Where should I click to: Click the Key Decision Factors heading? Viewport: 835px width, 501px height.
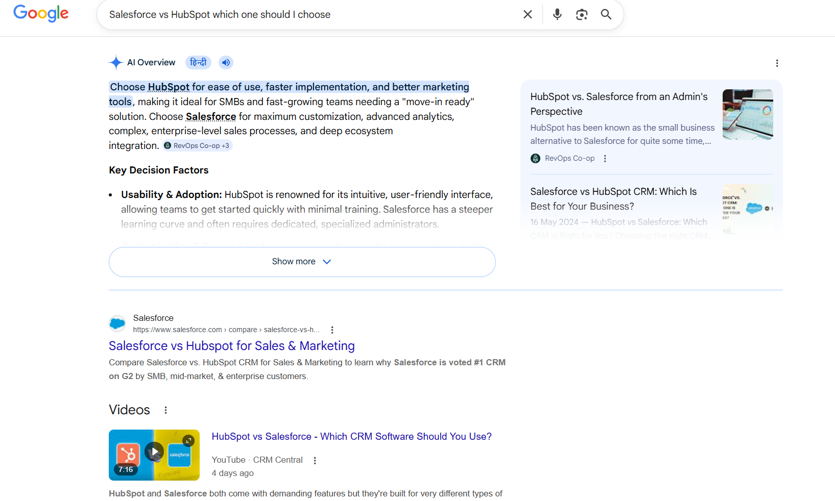[x=159, y=170]
